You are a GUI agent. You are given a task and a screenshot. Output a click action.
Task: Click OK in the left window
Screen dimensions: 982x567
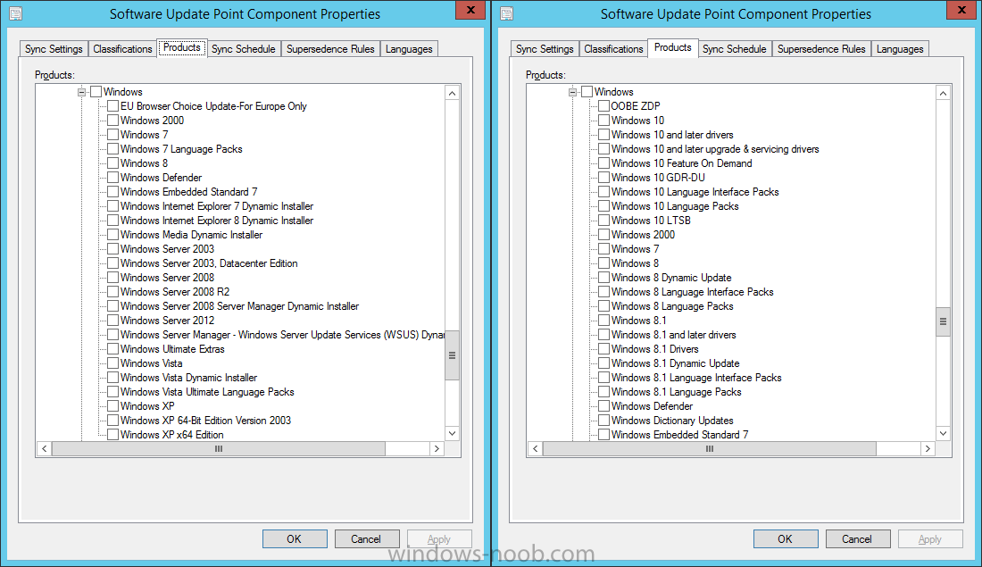click(295, 538)
